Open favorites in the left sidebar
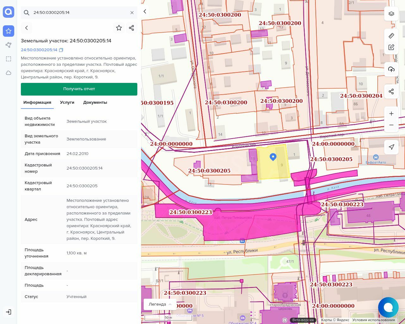The width and height of the screenshot is (405, 324). tap(9, 31)
